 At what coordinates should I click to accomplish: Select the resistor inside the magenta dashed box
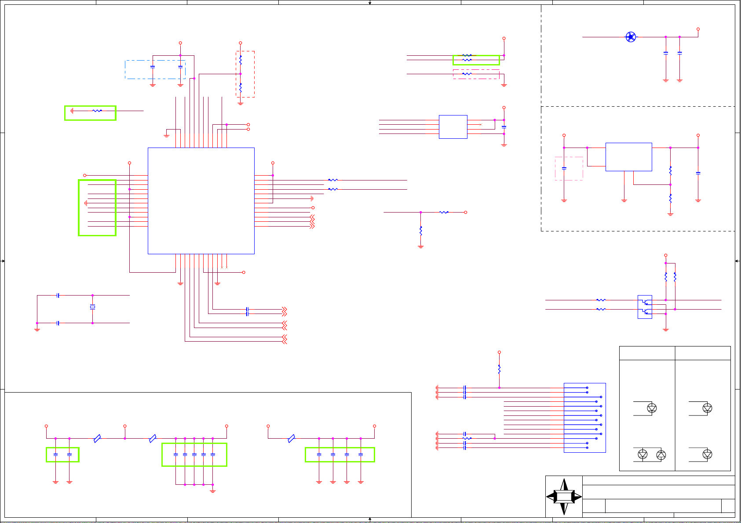point(467,74)
